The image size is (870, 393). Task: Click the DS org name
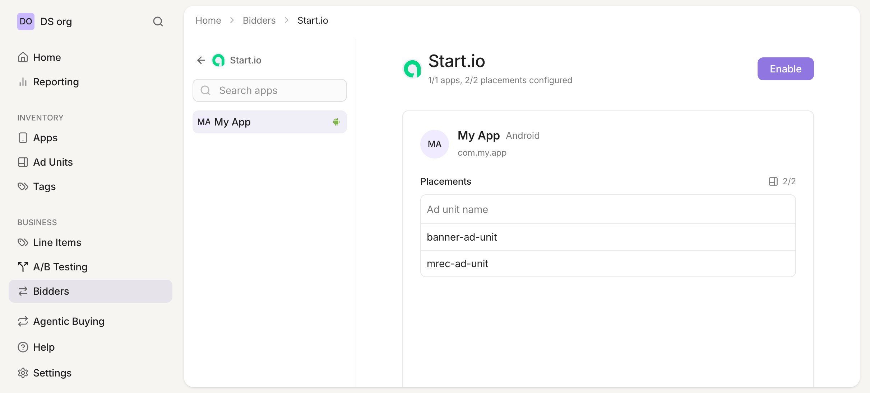(56, 22)
